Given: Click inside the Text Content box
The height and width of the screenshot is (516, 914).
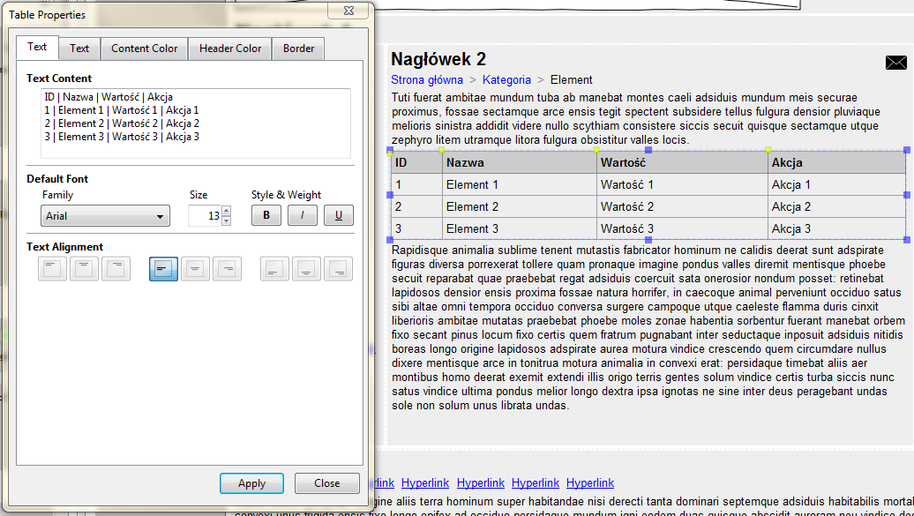Looking at the screenshot, I should point(196,123).
